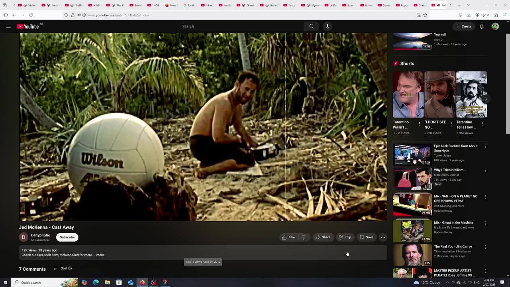Image resolution: width=510 pixels, height=287 pixels.
Task: Switch to the Kendr tab
Action: (224, 5)
